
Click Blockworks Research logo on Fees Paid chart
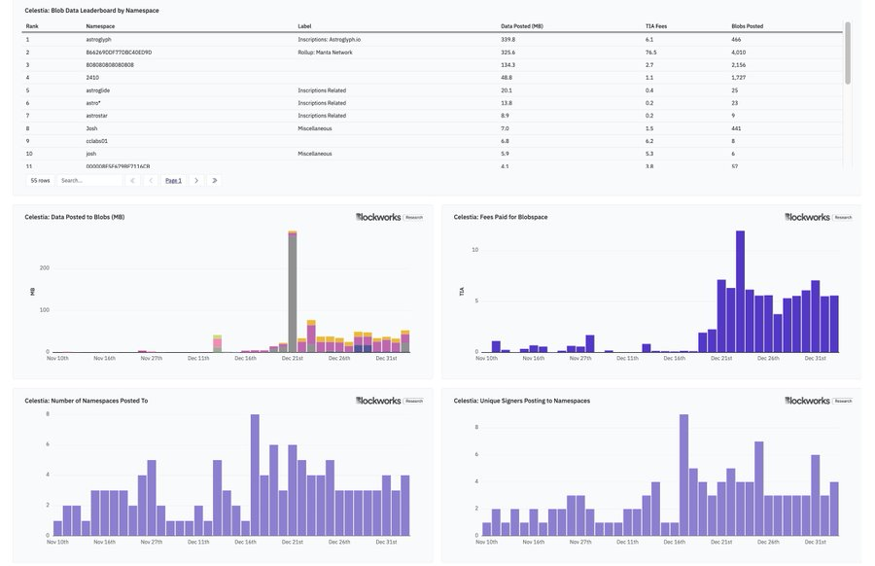pos(818,217)
